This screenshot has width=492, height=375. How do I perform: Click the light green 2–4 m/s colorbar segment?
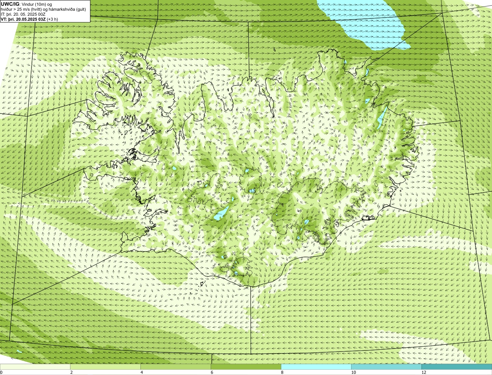tap(106, 367)
